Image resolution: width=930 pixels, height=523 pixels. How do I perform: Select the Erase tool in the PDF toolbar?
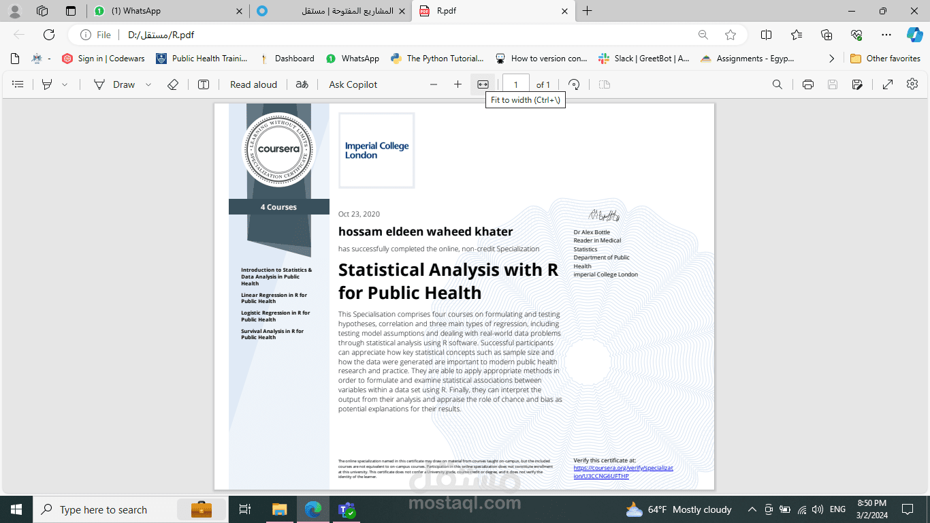(x=172, y=84)
